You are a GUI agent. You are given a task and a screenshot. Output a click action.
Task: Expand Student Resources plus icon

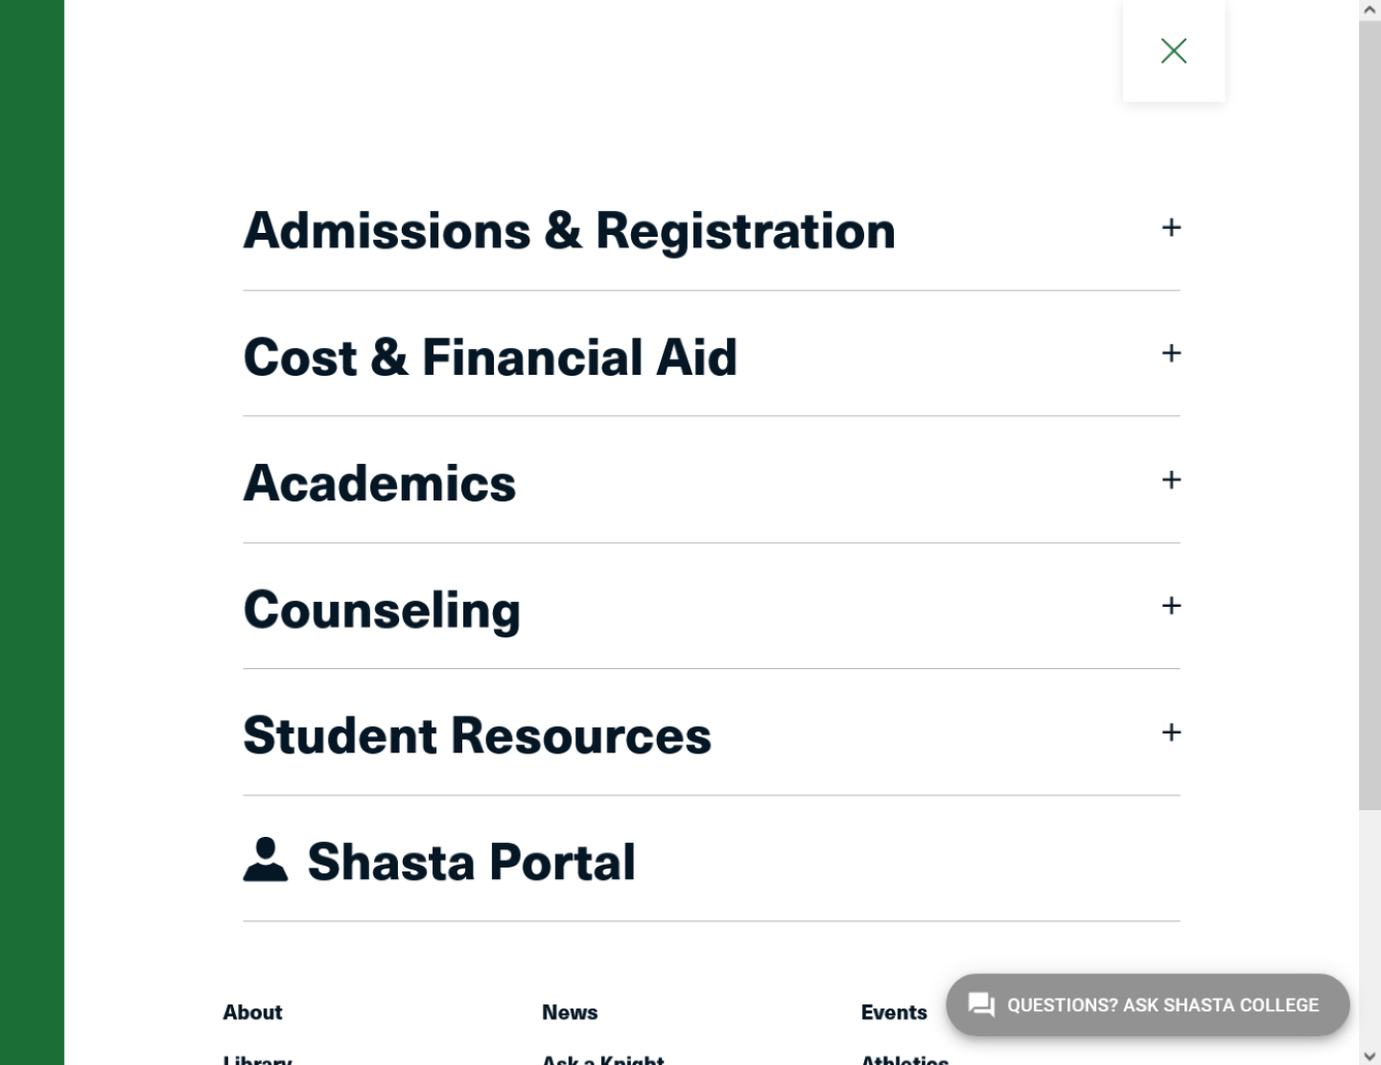[1171, 732]
